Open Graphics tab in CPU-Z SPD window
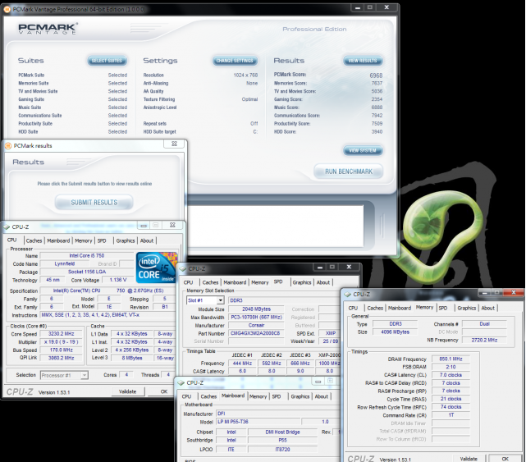526x462 pixels. (302, 282)
